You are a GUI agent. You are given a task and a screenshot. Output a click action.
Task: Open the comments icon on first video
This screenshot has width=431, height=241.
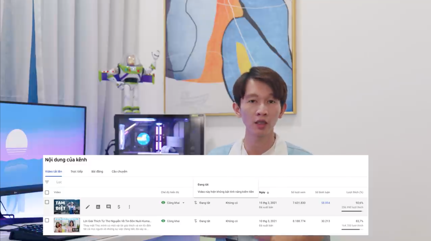point(109,207)
